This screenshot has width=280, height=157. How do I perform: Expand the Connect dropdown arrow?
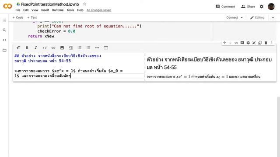coord(242,17)
